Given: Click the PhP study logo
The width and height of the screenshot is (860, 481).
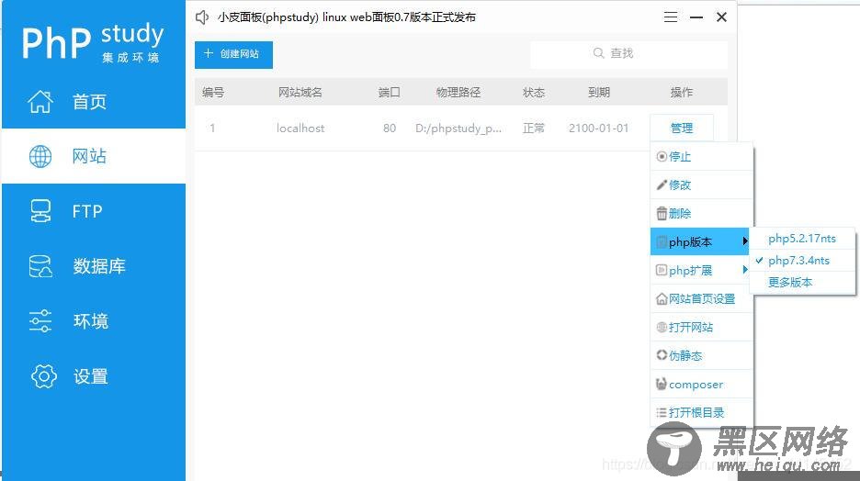Looking at the screenshot, I should 93,42.
